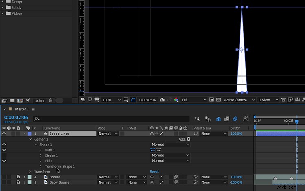Open the Active Camera view dropdown
The height and width of the screenshot is (191, 305).
[x=239, y=100]
